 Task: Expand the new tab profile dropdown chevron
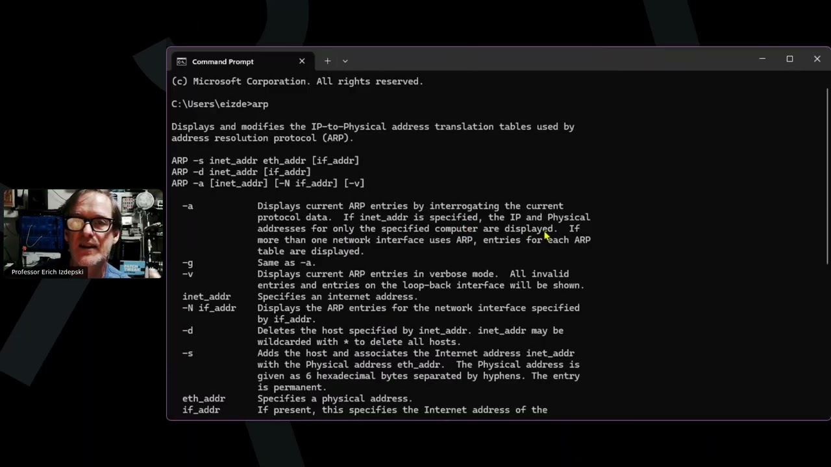345,61
